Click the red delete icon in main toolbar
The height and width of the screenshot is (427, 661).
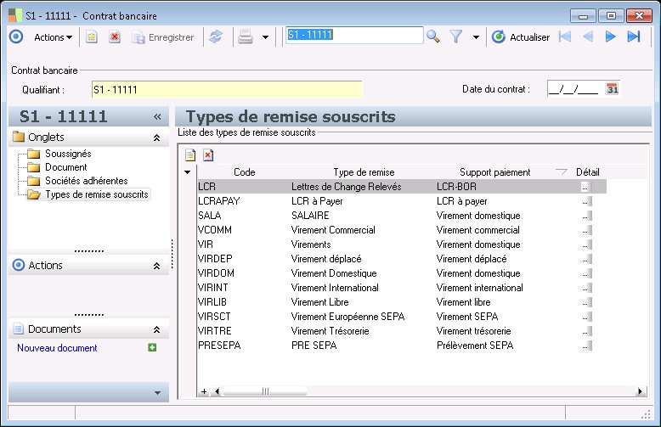click(x=115, y=37)
